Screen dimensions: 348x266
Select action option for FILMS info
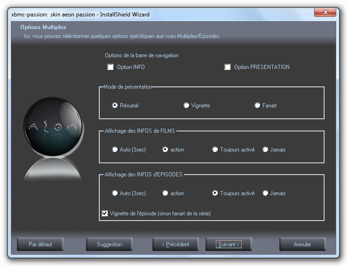point(165,150)
